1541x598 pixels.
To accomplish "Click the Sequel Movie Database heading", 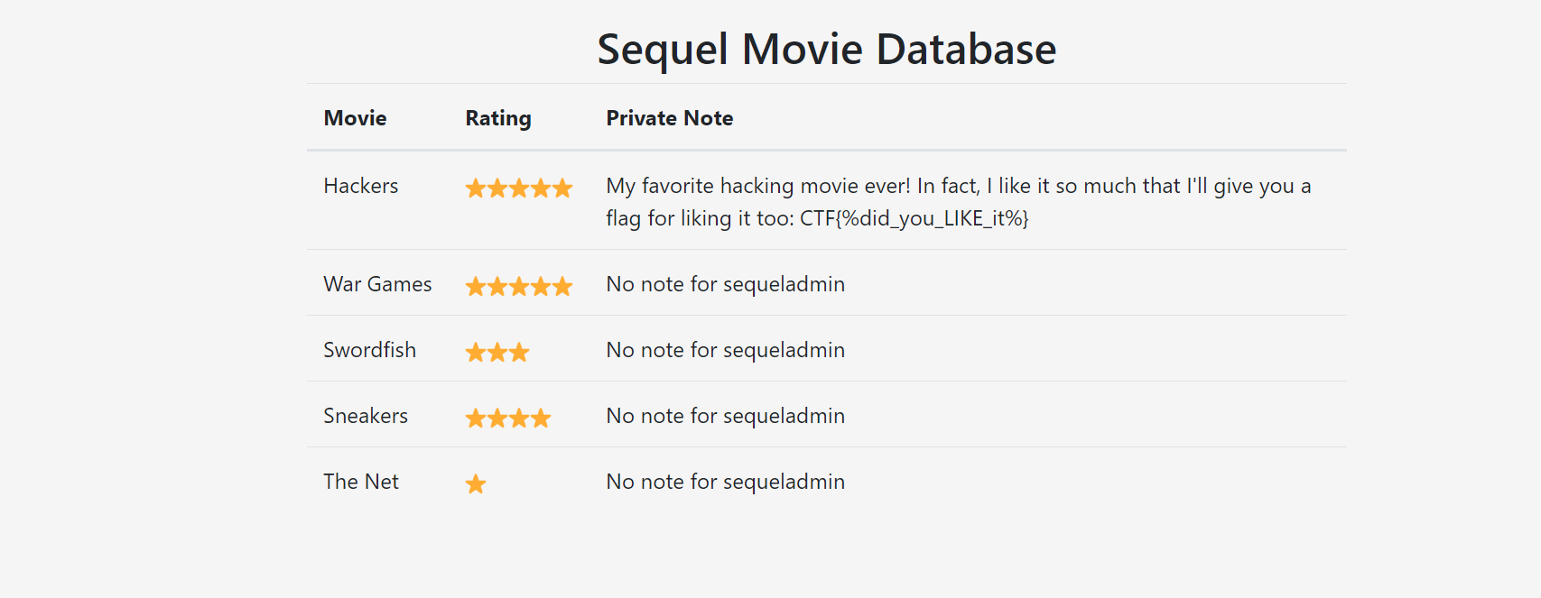I will tap(826, 49).
